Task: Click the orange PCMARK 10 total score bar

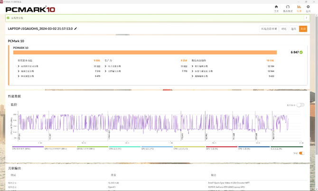Action: click(x=145, y=53)
